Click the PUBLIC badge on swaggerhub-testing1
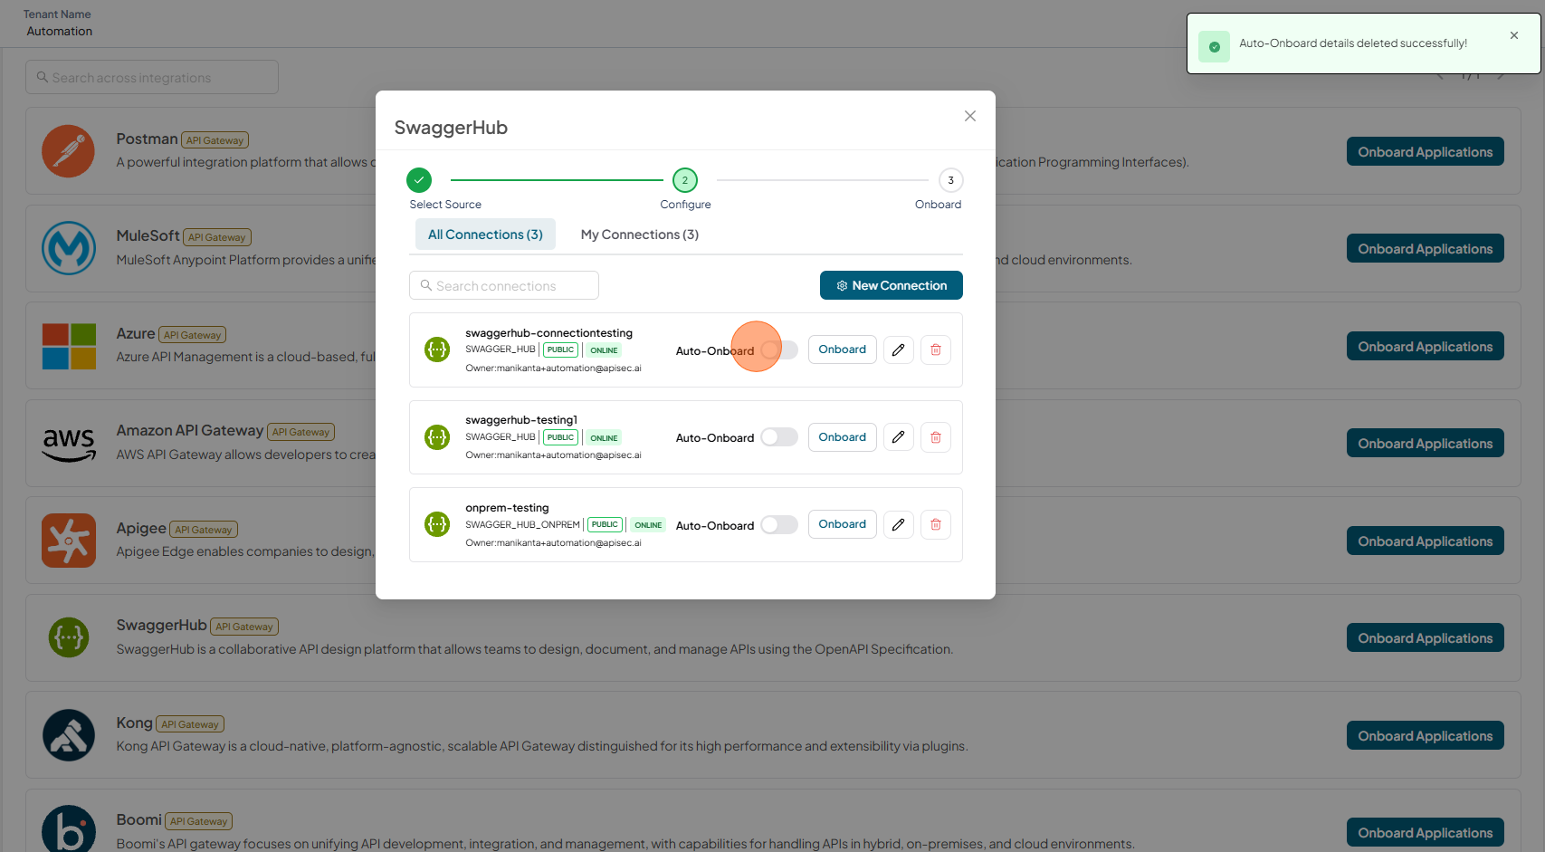 (560, 437)
